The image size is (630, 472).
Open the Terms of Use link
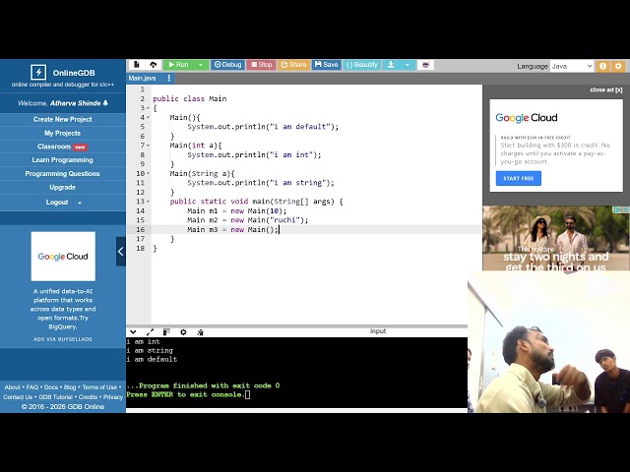tap(99, 387)
